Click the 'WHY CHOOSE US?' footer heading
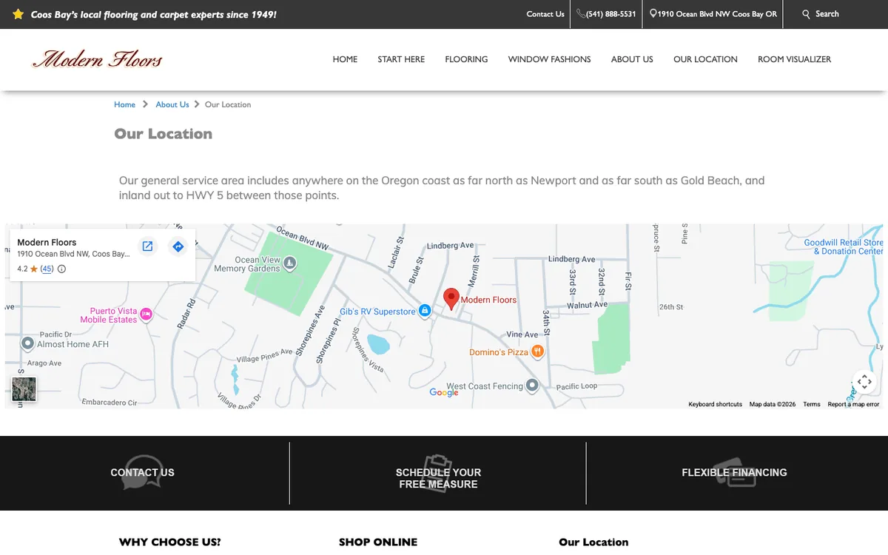Image resolution: width=888 pixels, height=555 pixels. (170, 542)
